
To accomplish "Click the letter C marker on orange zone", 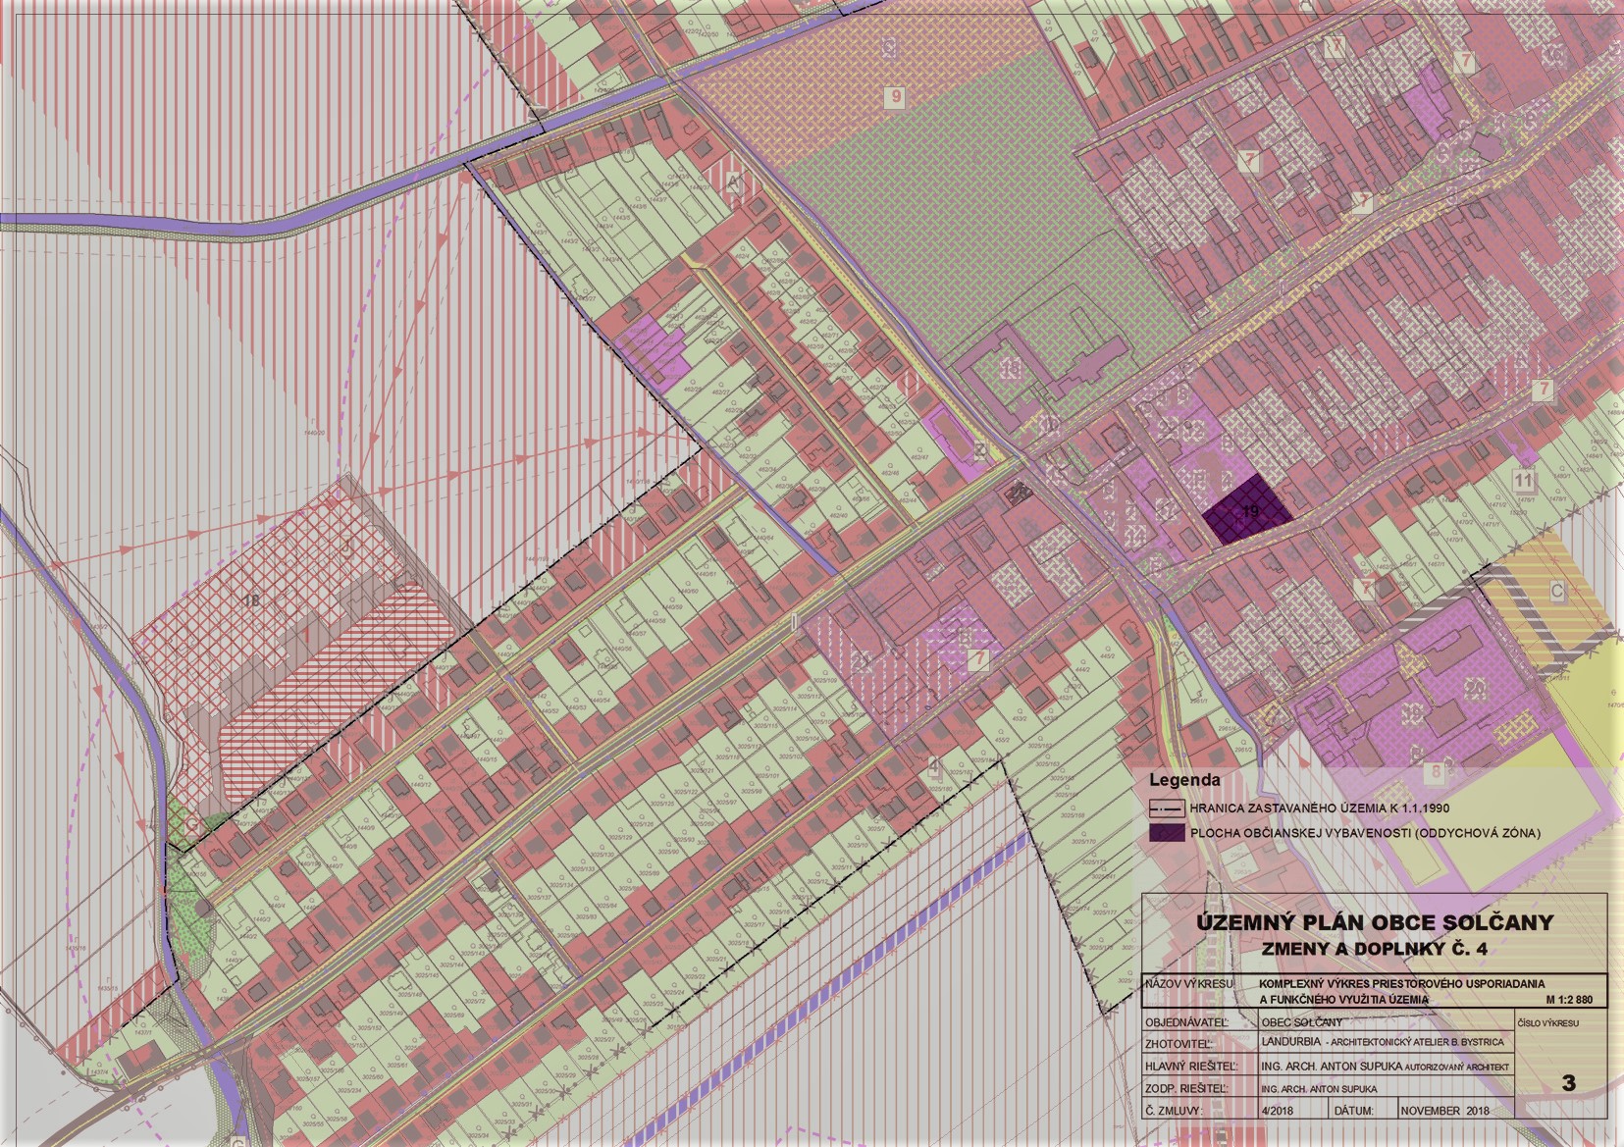I will coord(1557,592).
